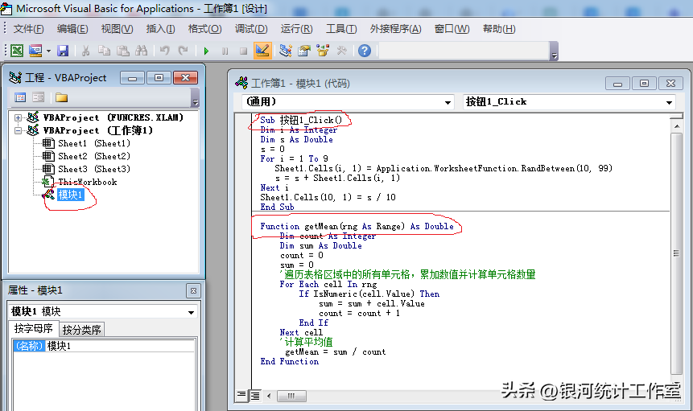This screenshot has width=693, height=411.
Task: Open the 模块1 模块 object dropdown
Action: click(191, 312)
